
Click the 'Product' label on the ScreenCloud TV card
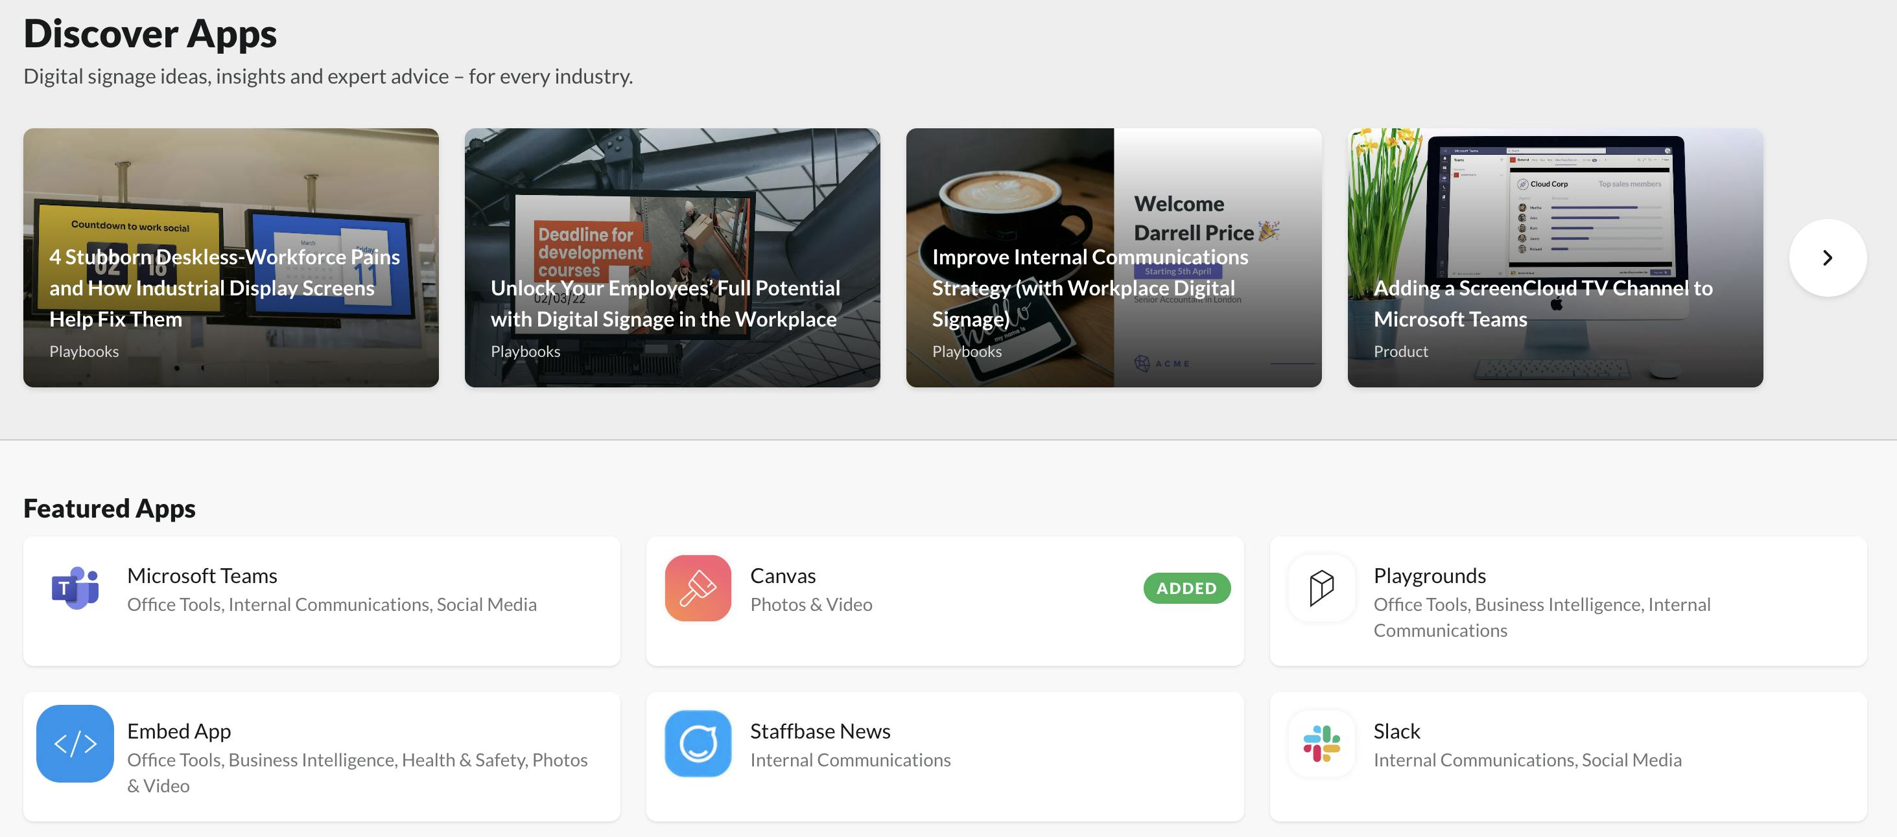1400,352
